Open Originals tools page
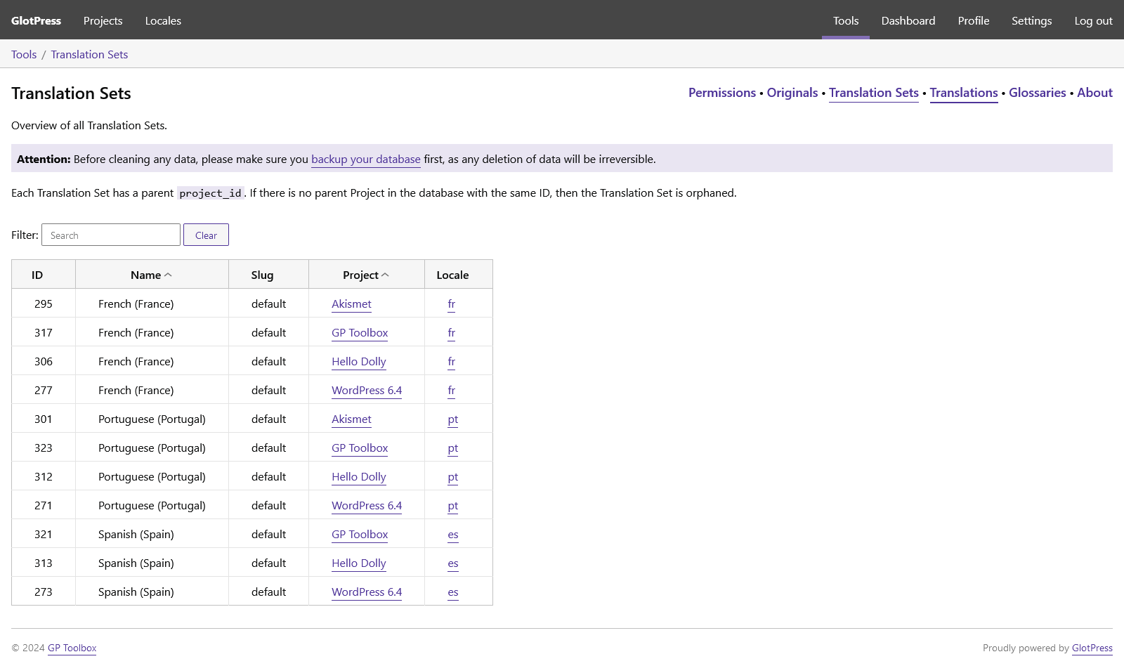The image size is (1124, 666). click(x=792, y=93)
